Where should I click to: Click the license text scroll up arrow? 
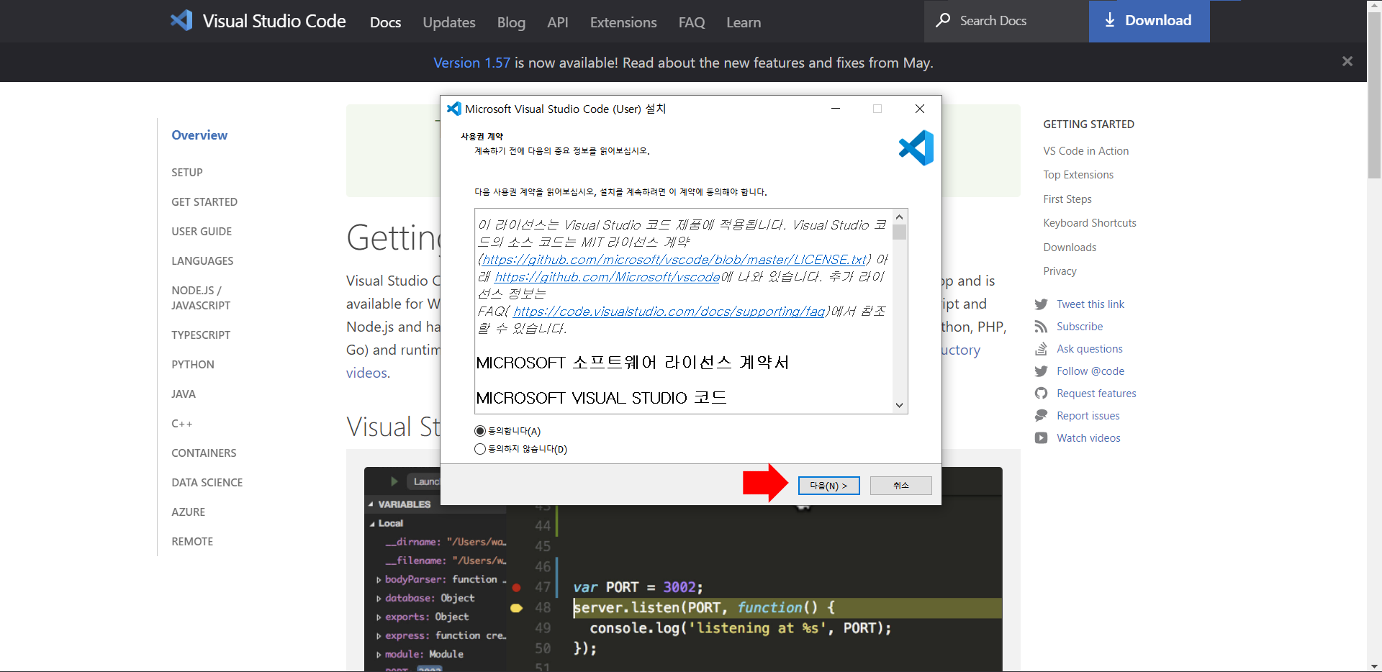point(899,217)
